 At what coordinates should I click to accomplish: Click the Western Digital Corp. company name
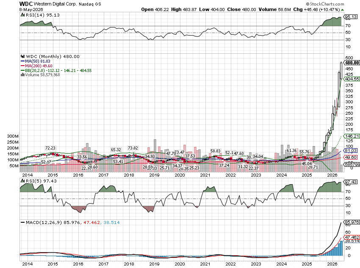(55, 4)
